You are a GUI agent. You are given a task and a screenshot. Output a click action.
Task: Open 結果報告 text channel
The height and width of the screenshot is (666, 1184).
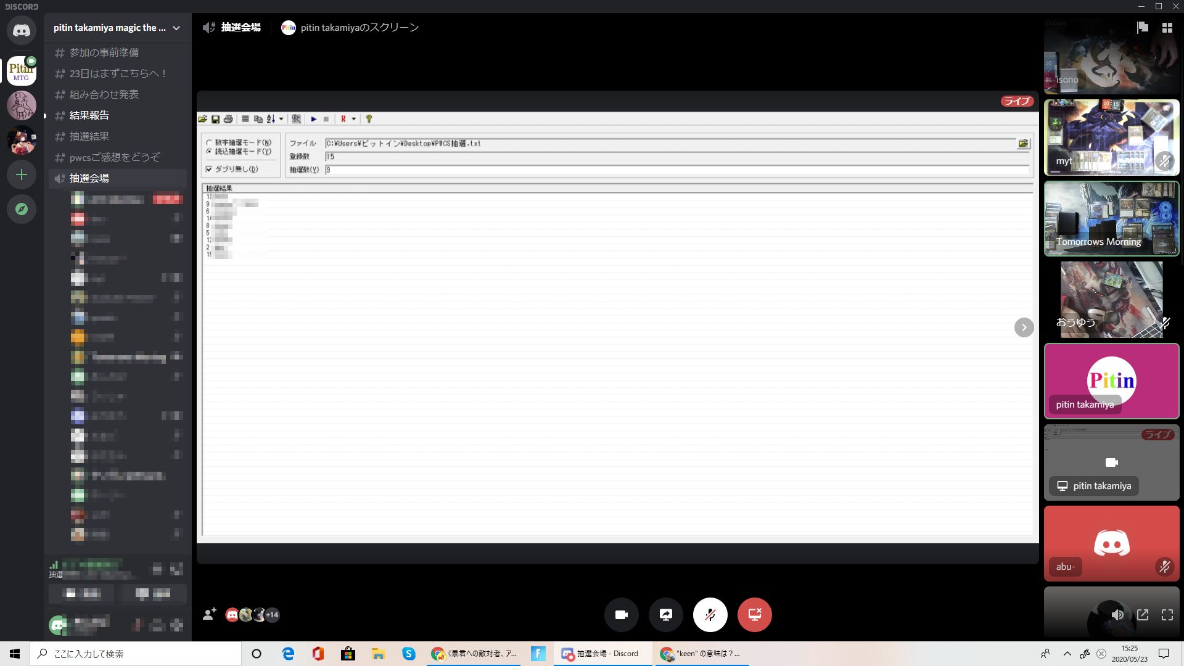[89, 115]
